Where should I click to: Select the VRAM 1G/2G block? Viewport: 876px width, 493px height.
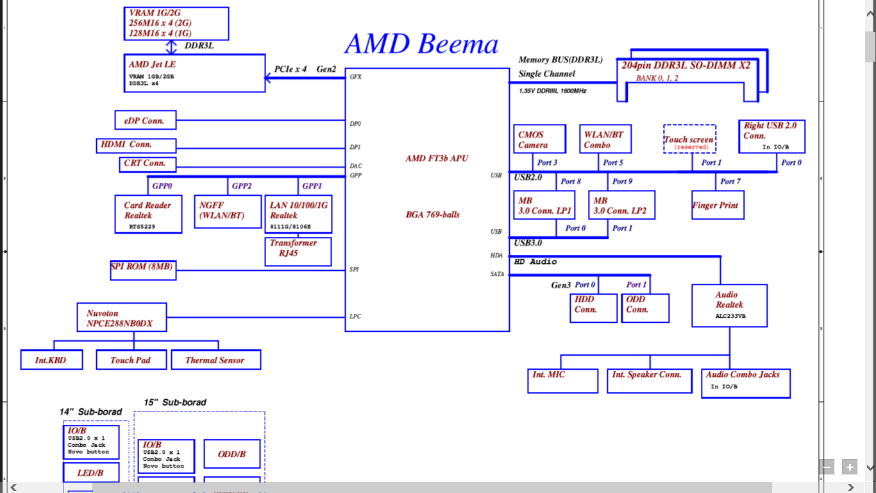(x=176, y=23)
